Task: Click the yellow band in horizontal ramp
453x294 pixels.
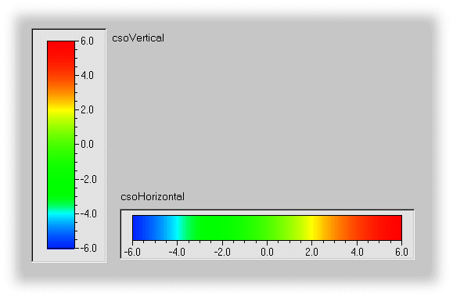Action: coord(311,228)
